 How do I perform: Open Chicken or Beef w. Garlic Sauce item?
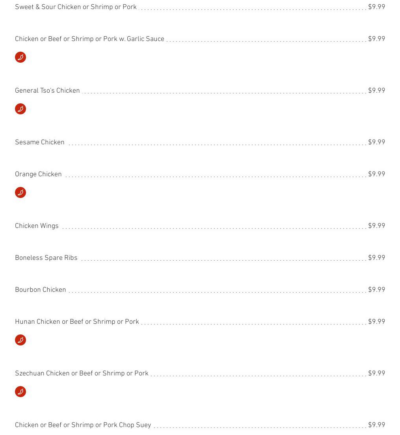coord(89,39)
